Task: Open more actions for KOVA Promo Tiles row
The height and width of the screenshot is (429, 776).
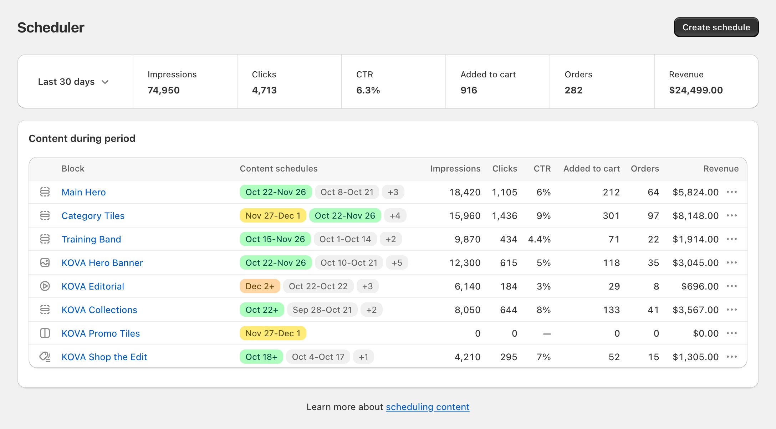Action: [732, 333]
